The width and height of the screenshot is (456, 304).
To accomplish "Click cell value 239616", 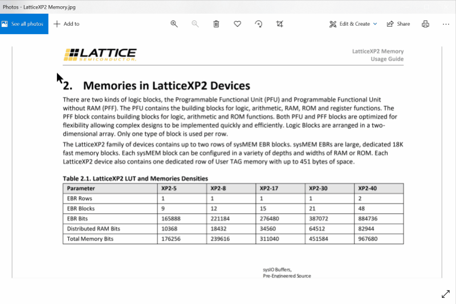I will [220, 239].
